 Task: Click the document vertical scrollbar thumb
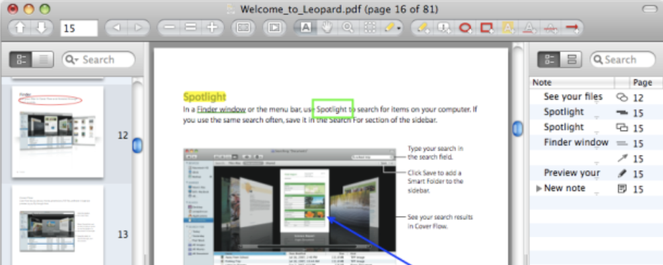point(518,128)
